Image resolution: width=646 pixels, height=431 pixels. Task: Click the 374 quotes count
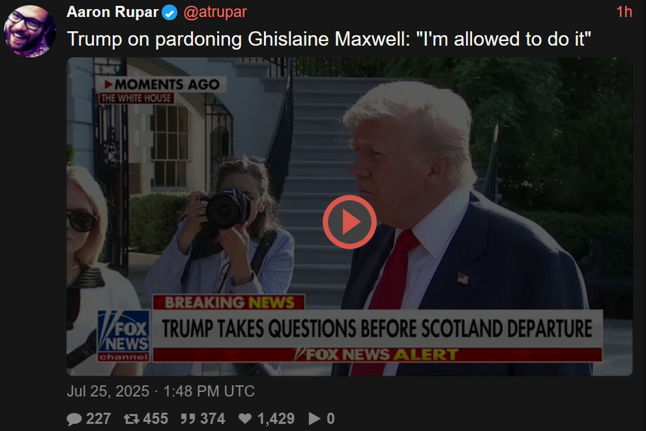(x=213, y=419)
